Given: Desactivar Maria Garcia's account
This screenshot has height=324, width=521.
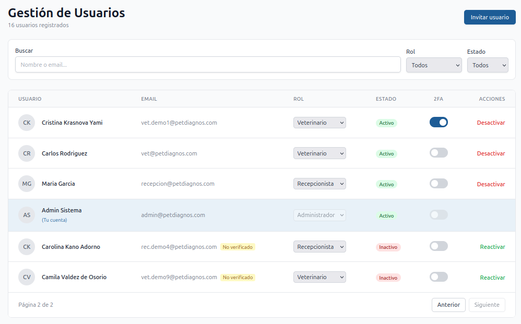Looking at the screenshot, I should click(491, 184).
